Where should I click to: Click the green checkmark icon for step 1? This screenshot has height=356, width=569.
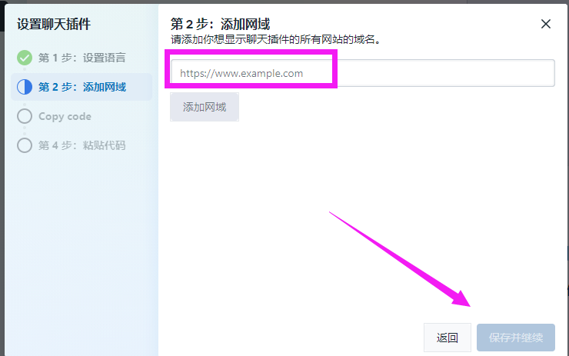pyautogui.click(x=25, y=58)
